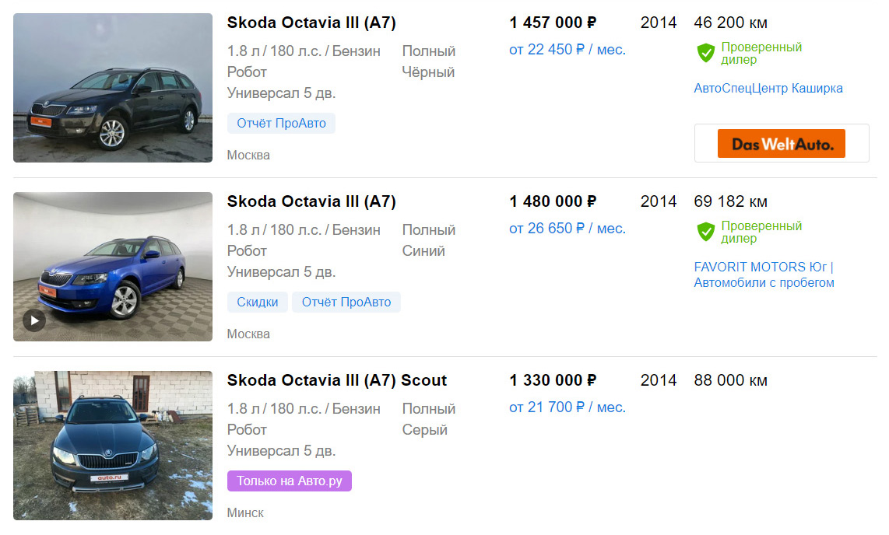The width and height of the screenshot is (889, 535).
Task: Open loan offer от 22 450 ₽ / мес.
Action: click(x=567, y=50)
